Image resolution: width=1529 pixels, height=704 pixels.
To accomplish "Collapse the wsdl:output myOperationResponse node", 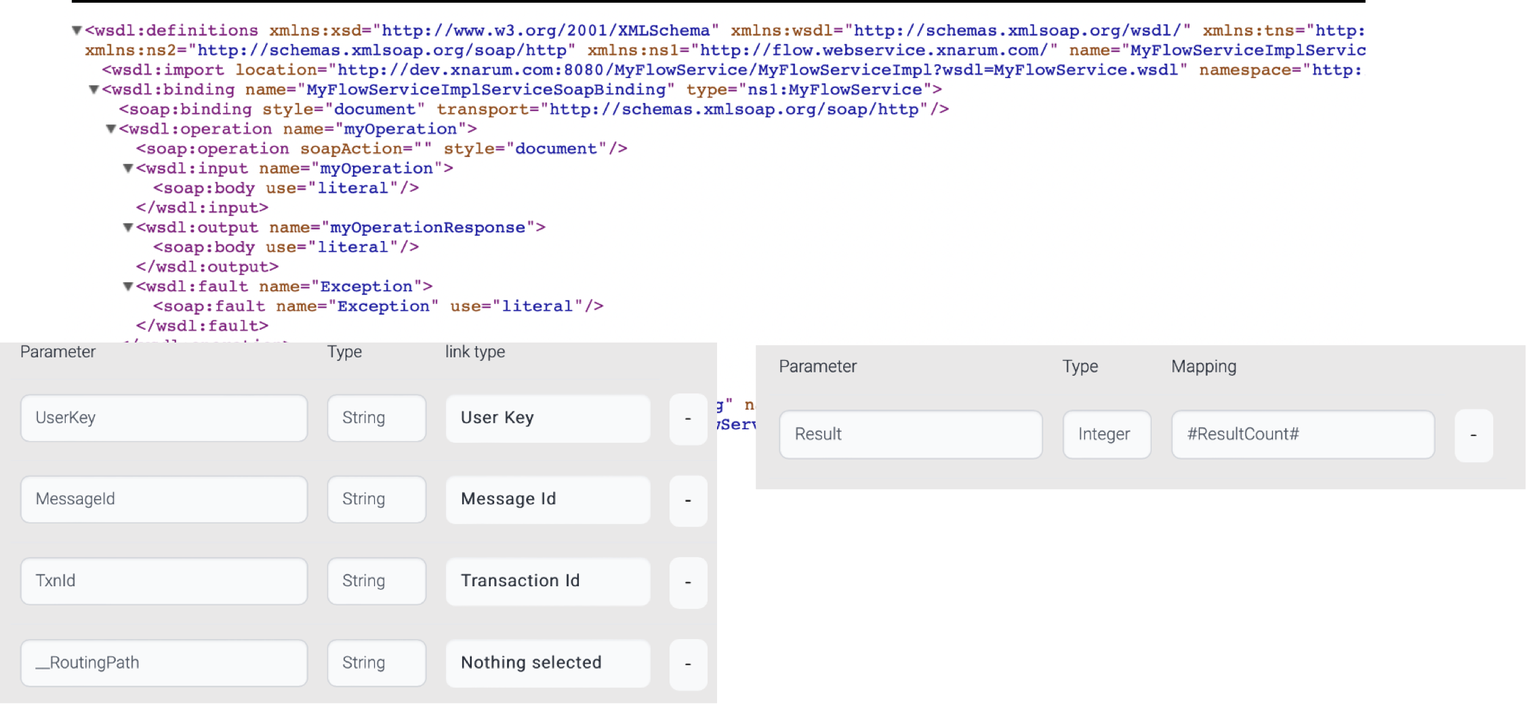I will [128, 227].
